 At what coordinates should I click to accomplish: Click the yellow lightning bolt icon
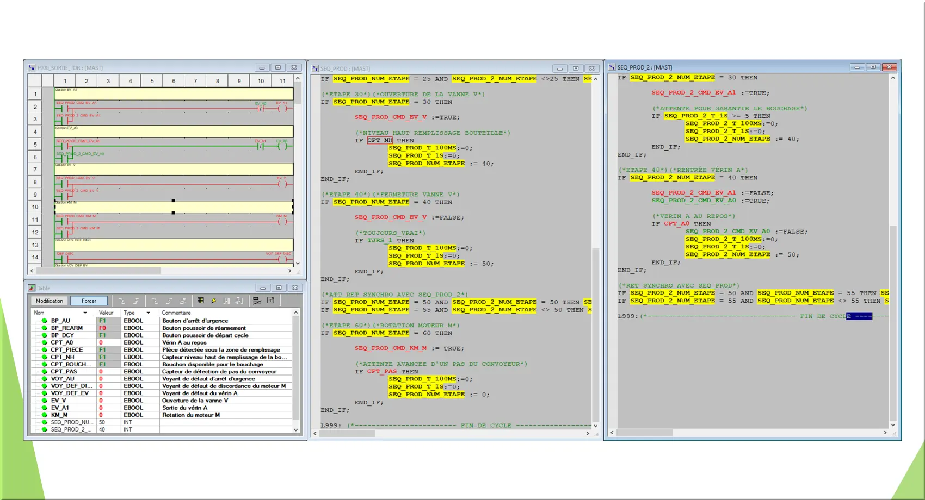pyautogui.click(x=214, y=301)
